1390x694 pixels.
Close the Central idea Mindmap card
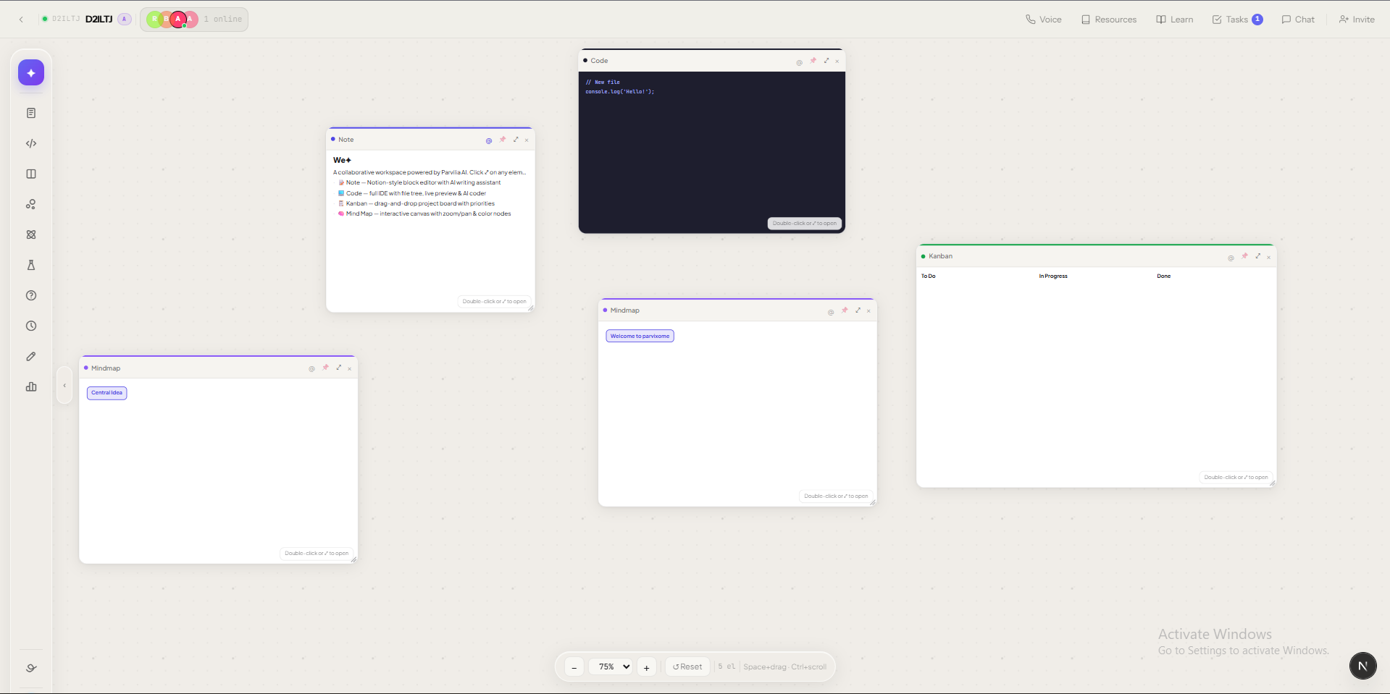(349, 369)
